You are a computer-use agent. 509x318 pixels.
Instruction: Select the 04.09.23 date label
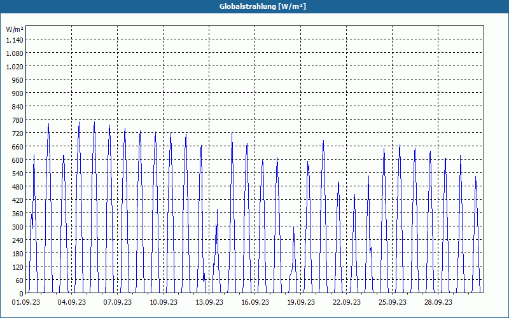coord(72,302)
